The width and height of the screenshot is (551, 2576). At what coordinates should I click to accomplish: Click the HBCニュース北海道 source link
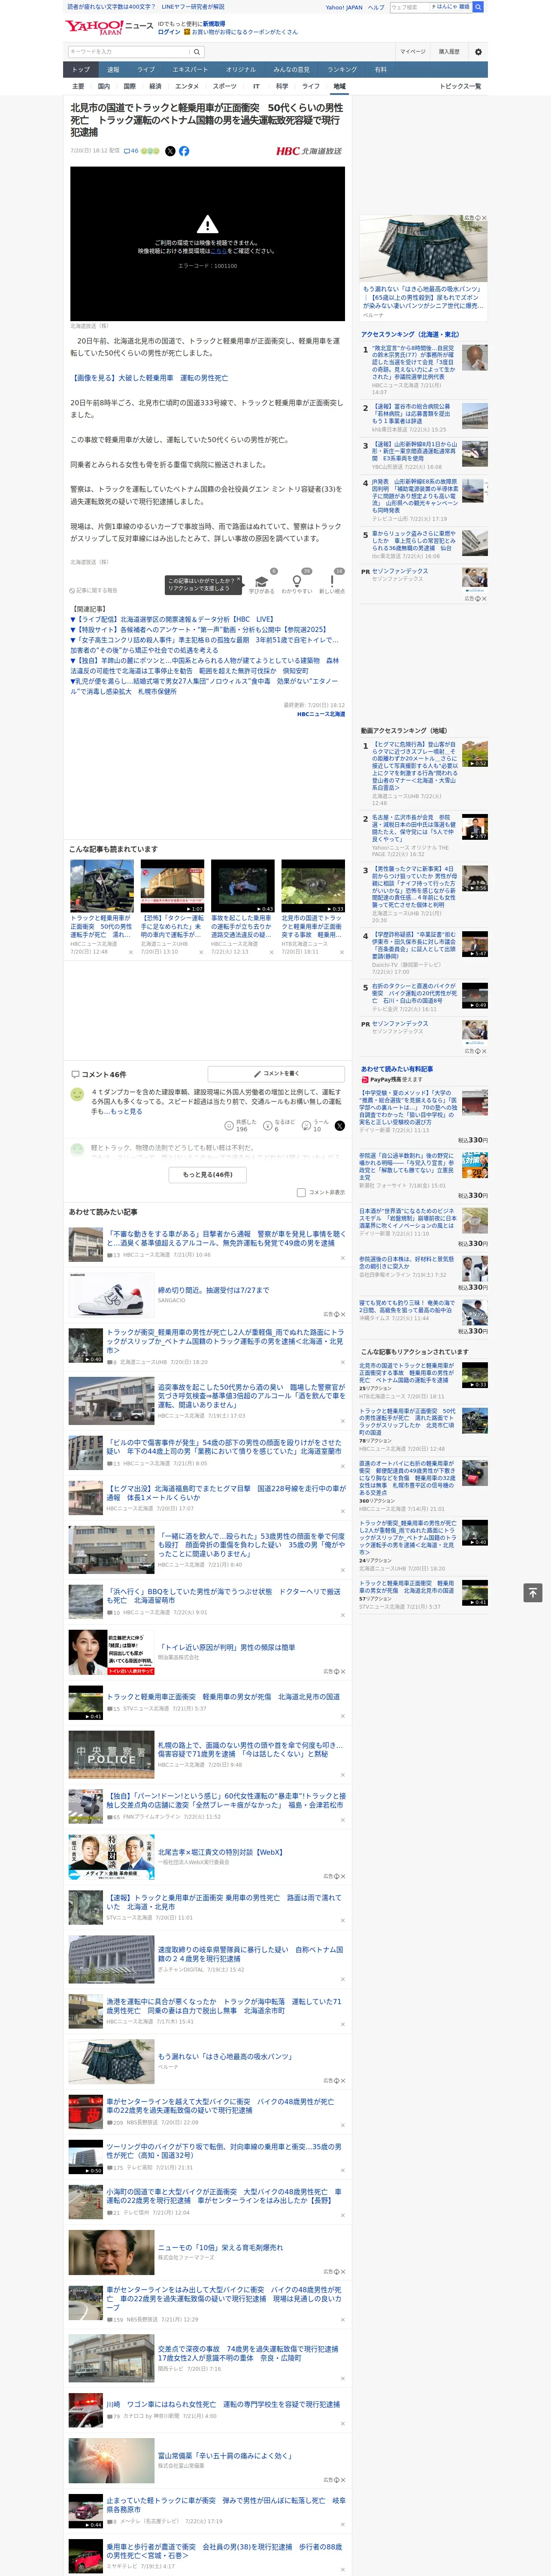tap(320, 714)
